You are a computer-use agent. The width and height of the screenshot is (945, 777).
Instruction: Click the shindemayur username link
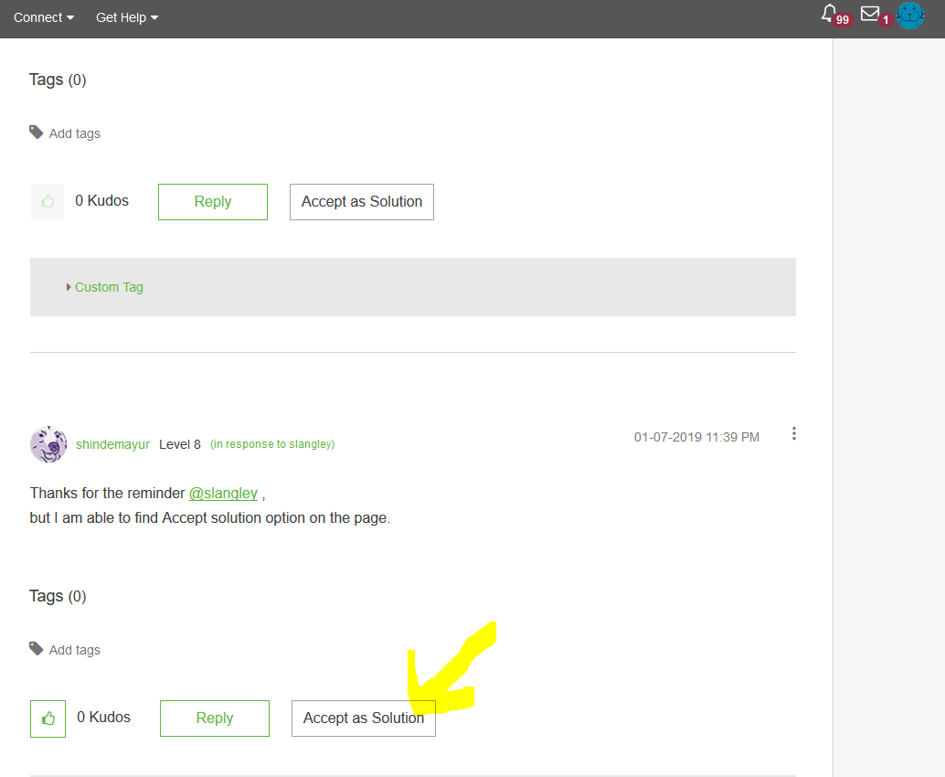click(112, 443)
